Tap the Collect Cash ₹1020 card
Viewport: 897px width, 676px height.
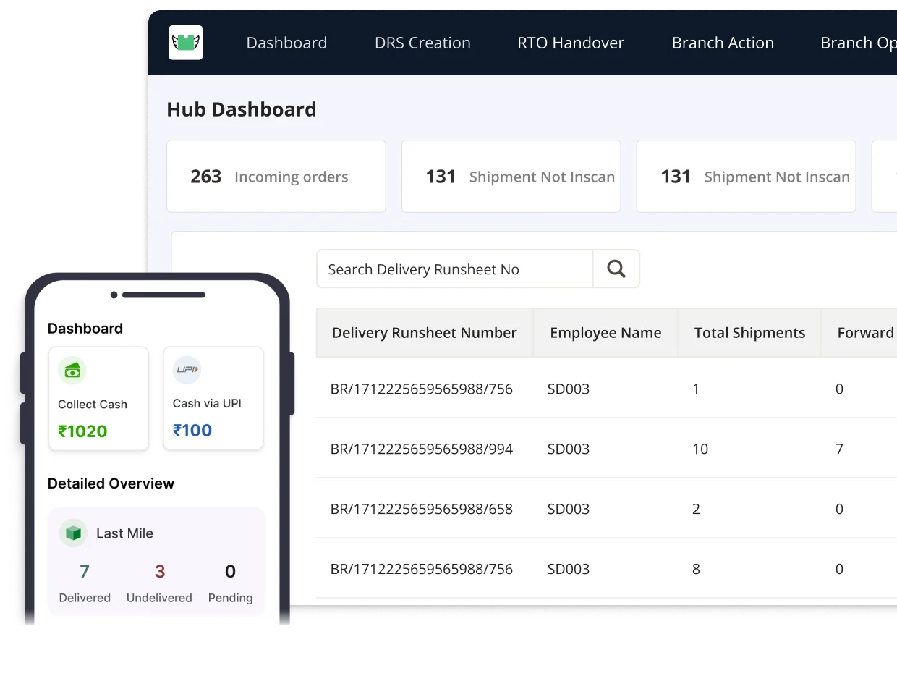[x=98, y=399]
